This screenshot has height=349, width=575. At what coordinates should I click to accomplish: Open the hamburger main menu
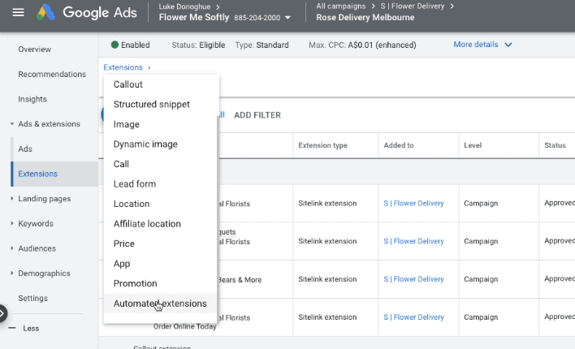(18, 13)
